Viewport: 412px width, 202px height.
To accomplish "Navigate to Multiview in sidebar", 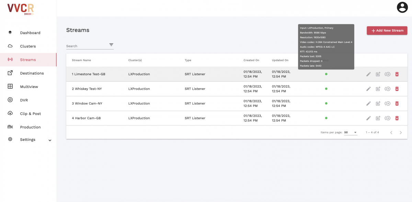I will pyautogui.click(x=29, y=87).
